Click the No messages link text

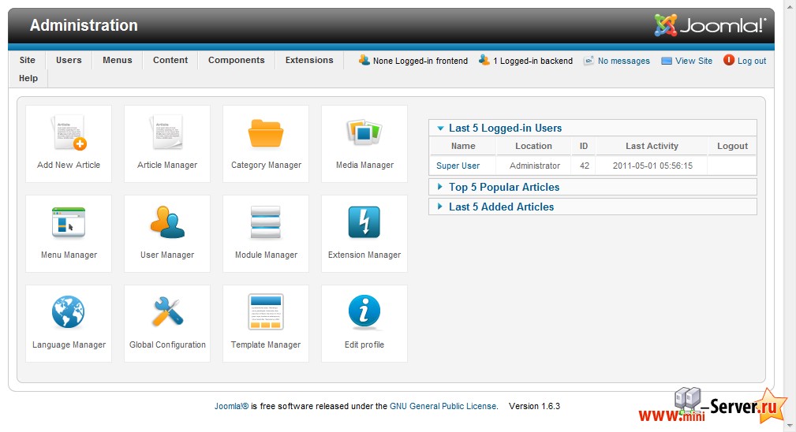(x=623, y=61)
